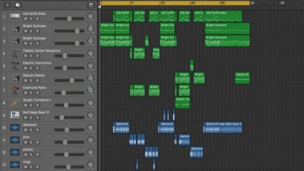Select Overtone Piano instrument icon

[15, 90]
